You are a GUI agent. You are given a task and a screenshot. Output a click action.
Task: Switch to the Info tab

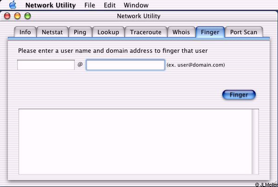coord(25,32)
